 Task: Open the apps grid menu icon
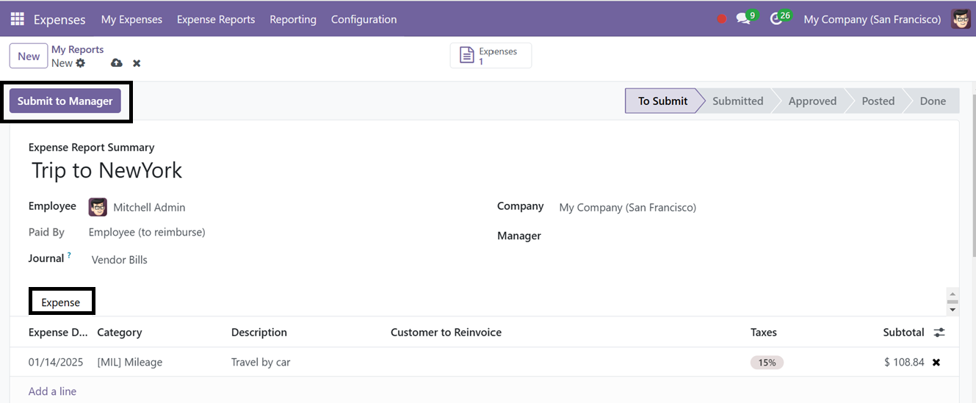click(x=17, y=19)
